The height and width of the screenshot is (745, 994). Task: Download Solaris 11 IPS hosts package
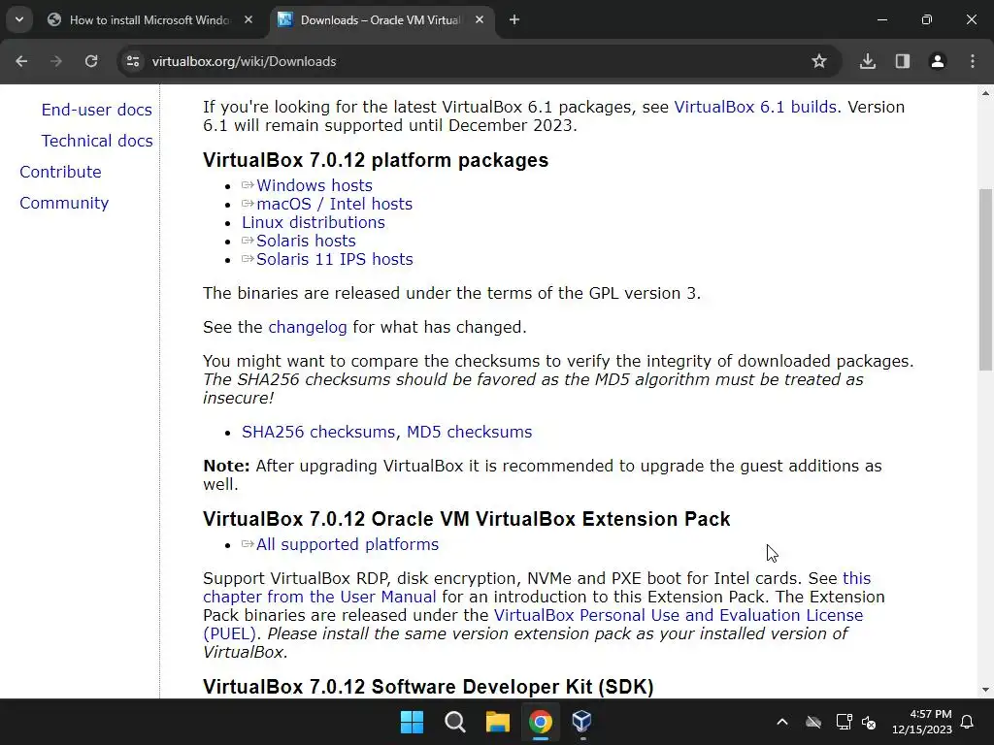(334, 259)
